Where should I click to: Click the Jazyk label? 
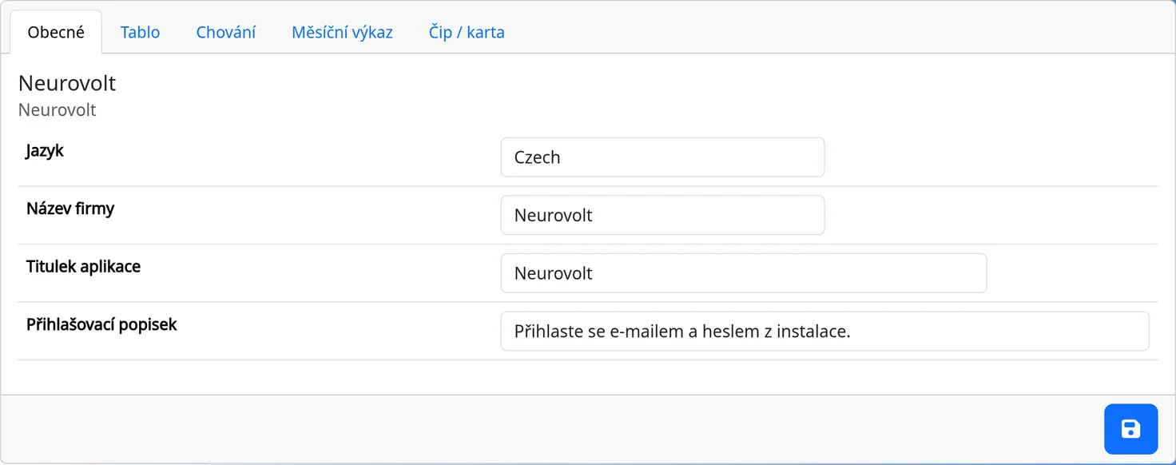pos(45,150)
